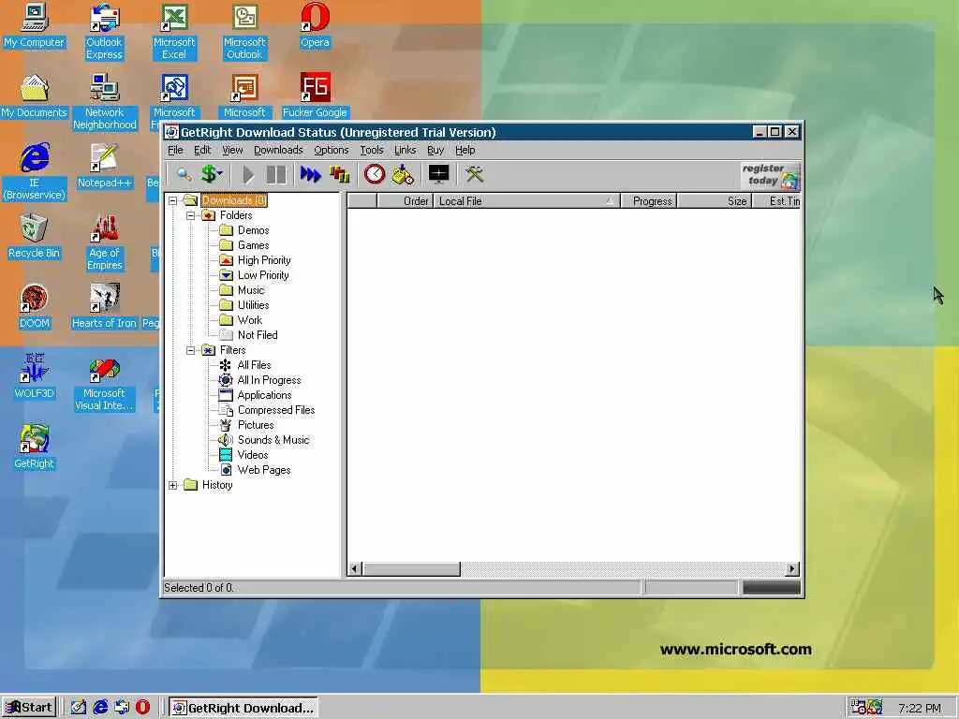The image size is (959, 719).
Task: Click the Recycle Bin desktop icon
Action: click(x=35, y=236)
